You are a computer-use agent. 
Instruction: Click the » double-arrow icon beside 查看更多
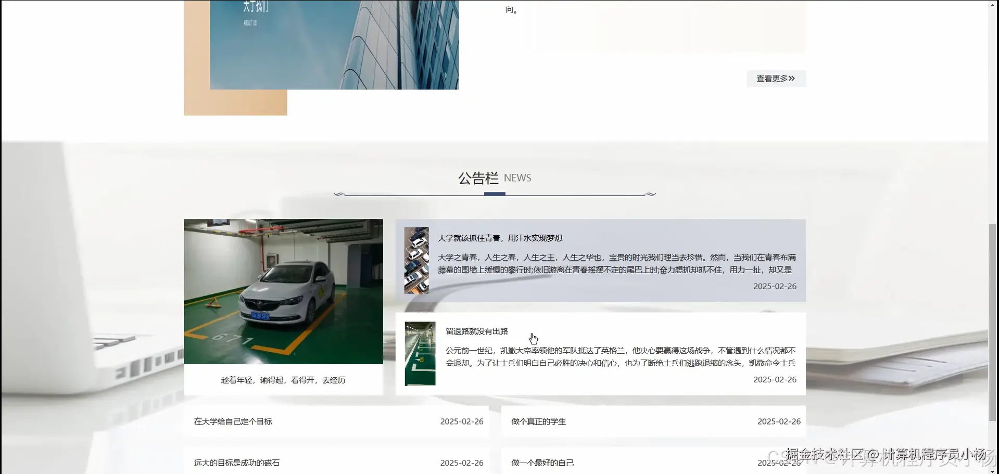(x=792, y=78)
